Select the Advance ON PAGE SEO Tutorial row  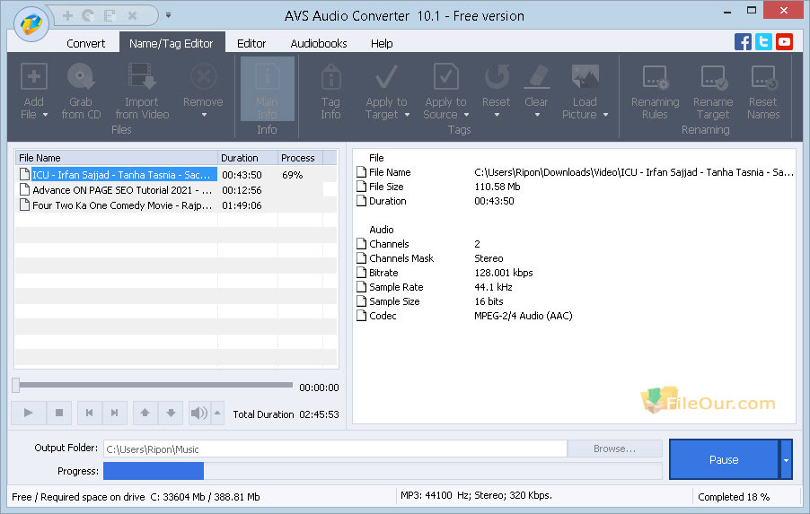pos(176,190)
